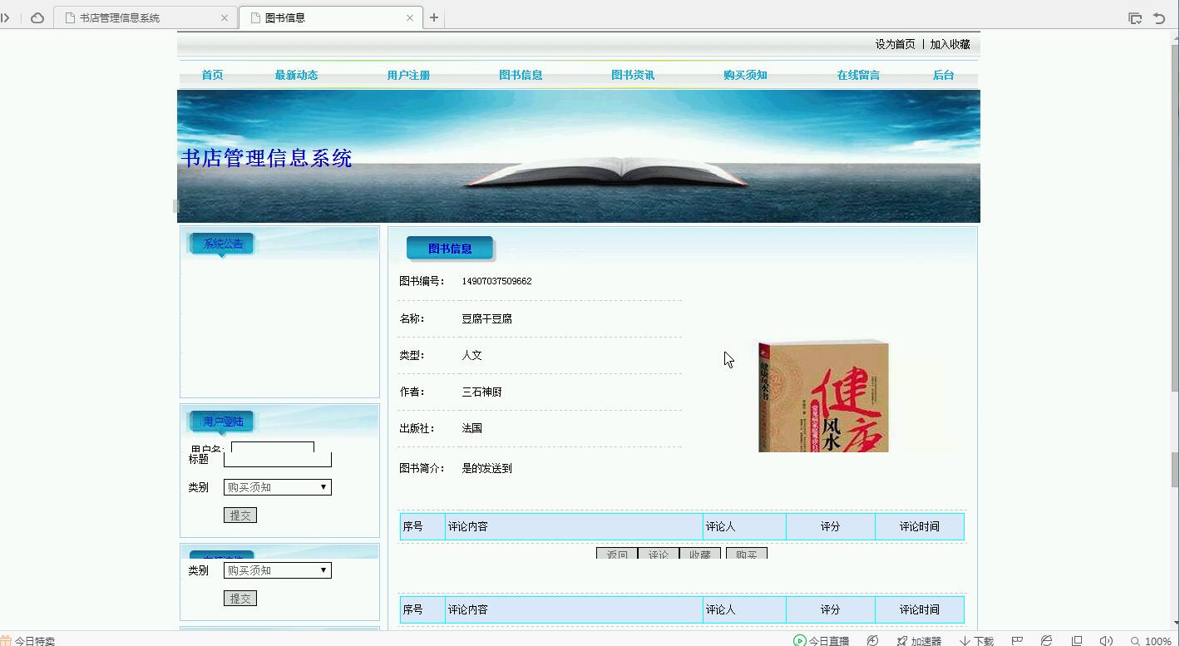Viewport: 1180px width, 646px height.
Task: Click the 系统公告 panel header
Action: 222,244
